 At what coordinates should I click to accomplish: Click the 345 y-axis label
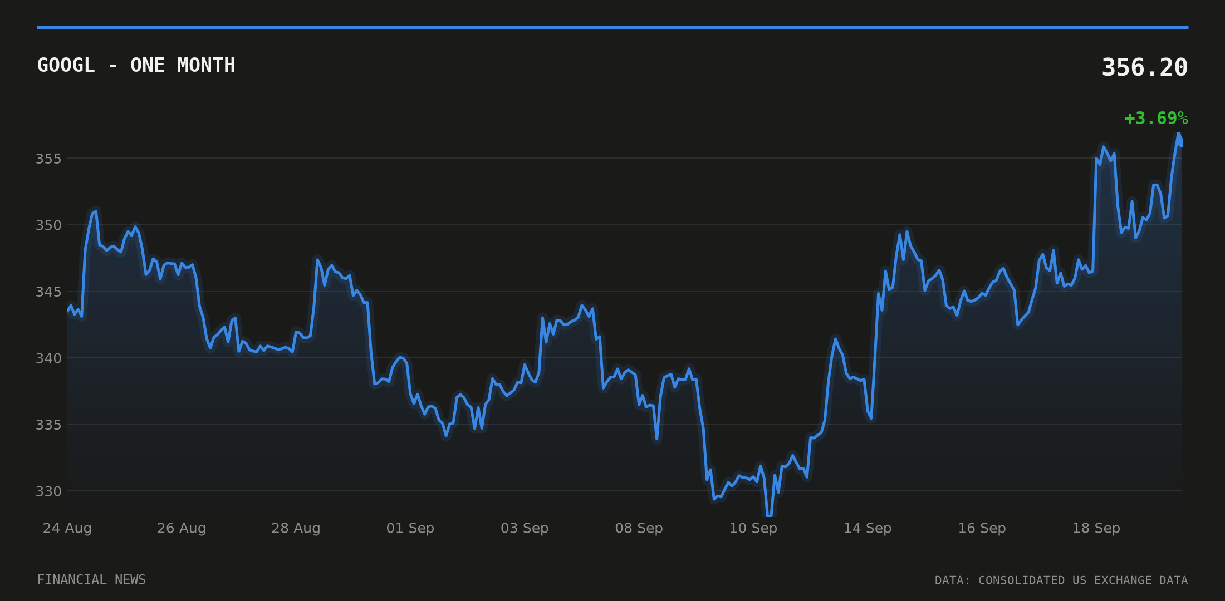(x=48, y=292)
